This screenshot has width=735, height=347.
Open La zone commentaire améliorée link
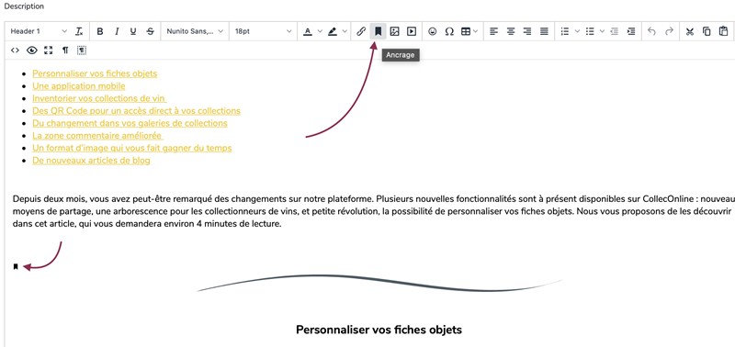[x=97, y=136]
